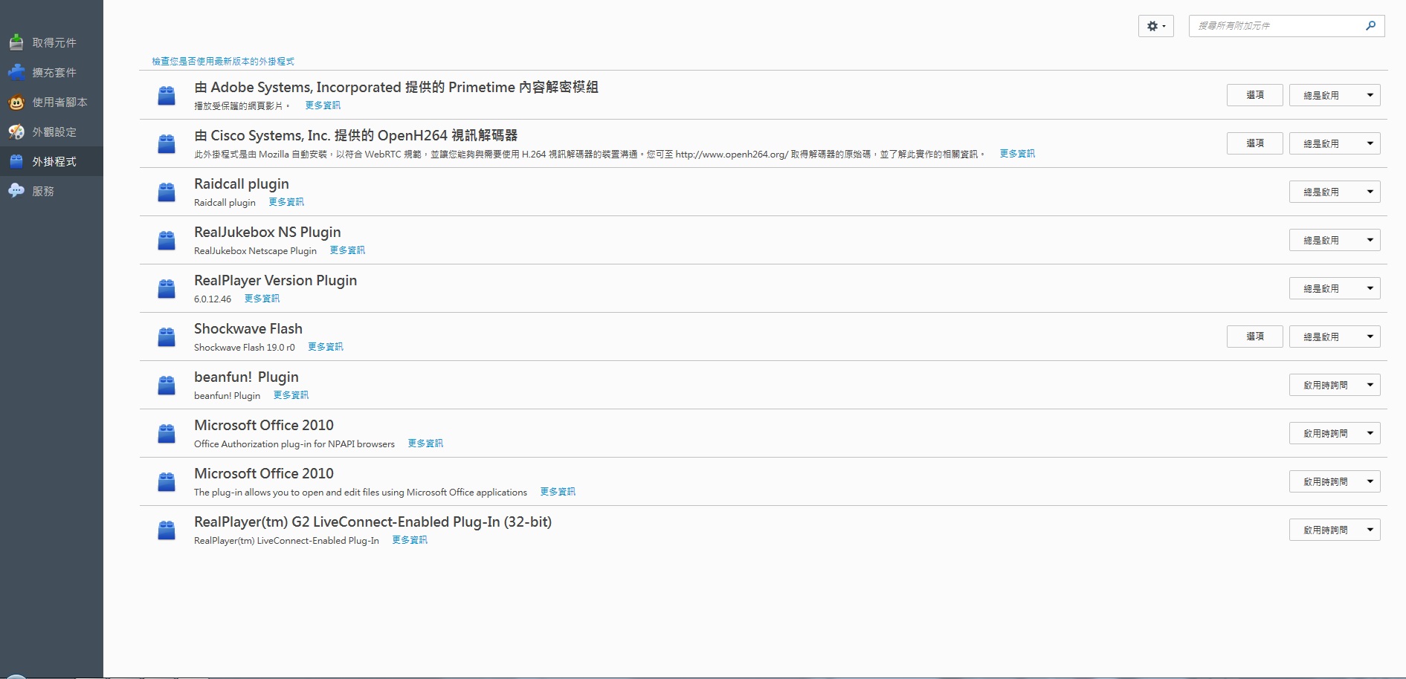Switch to the 擴充套件 (Extensions) section
The image size is (1406, 679).
pyautogui.click(x=51, y=72)
